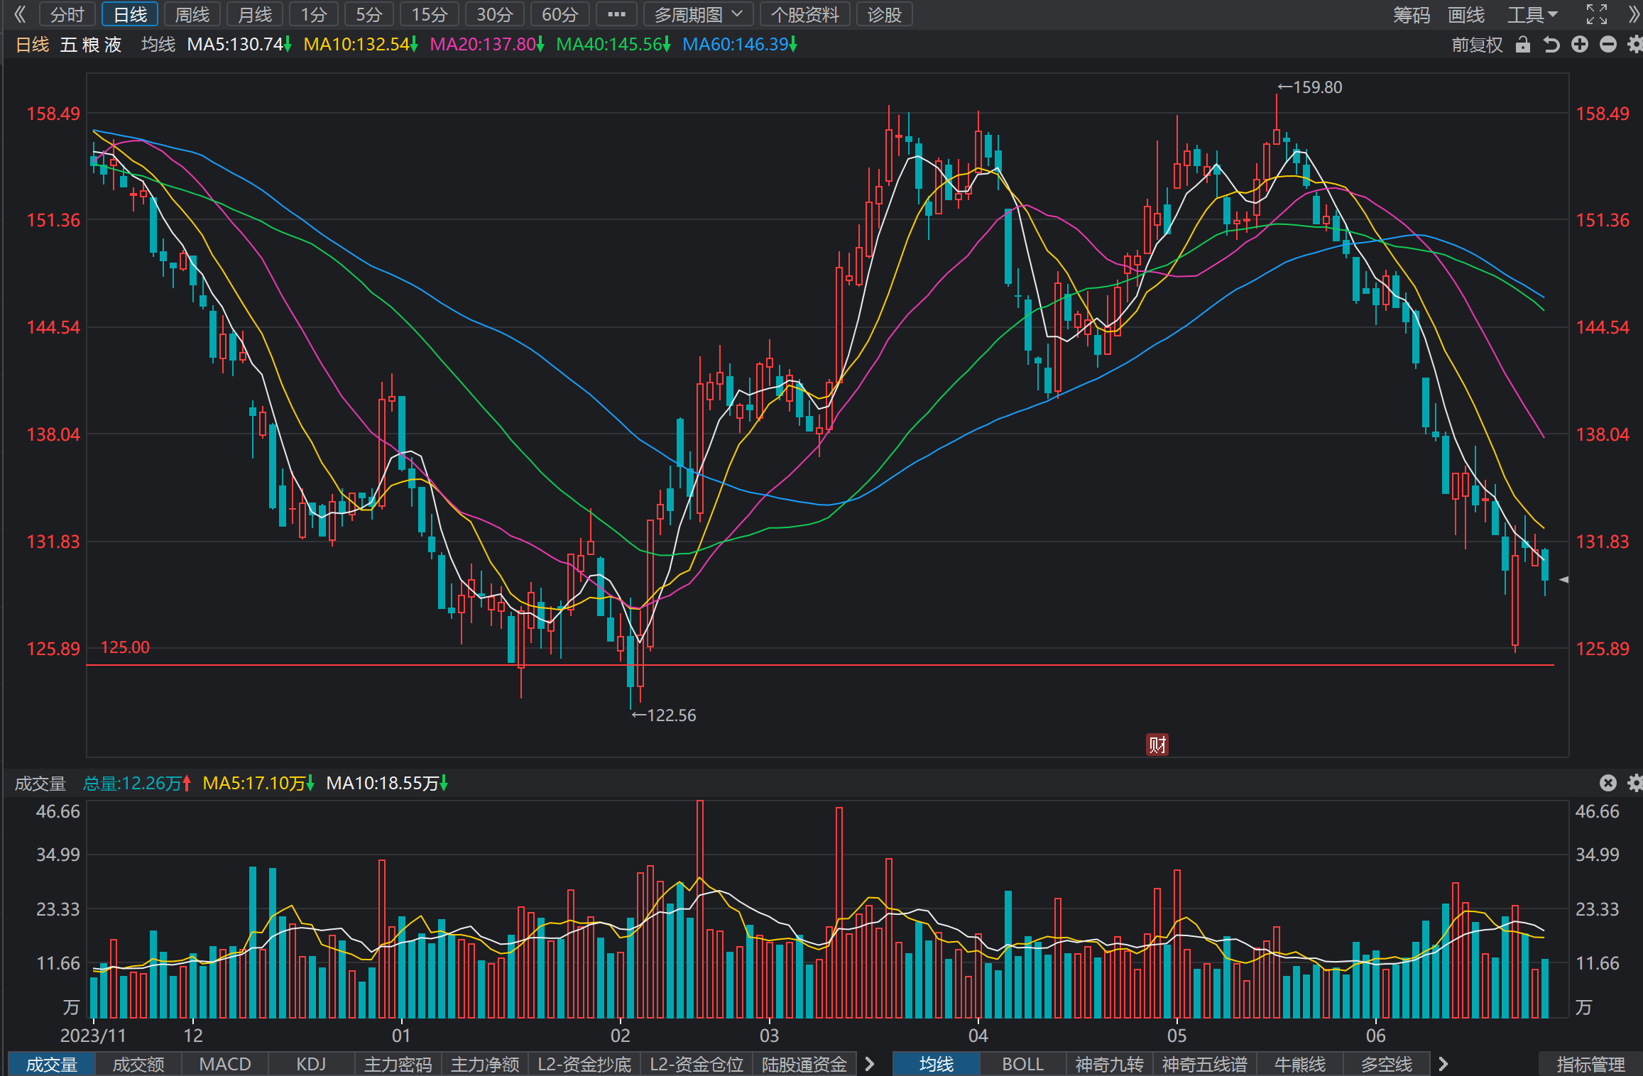1643x1076 pixels.
Task: Click the 财 earnings marker on chart
Action: click(1157, 745)
